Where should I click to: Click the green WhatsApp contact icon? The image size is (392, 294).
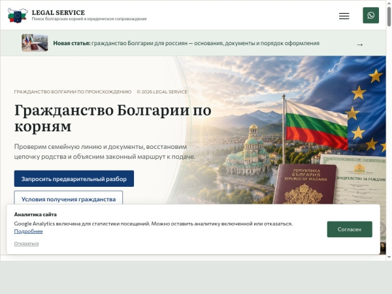point(370,16)
